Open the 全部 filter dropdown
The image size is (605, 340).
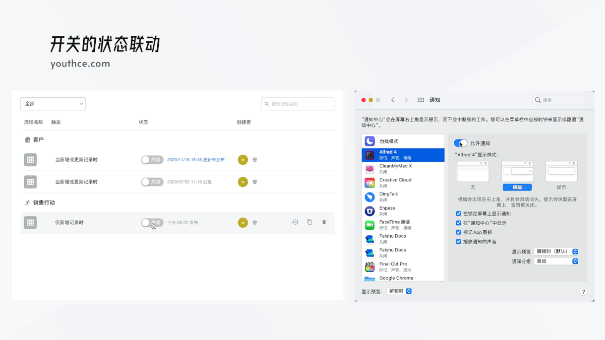pyautogui.click(x=53, y=104)
